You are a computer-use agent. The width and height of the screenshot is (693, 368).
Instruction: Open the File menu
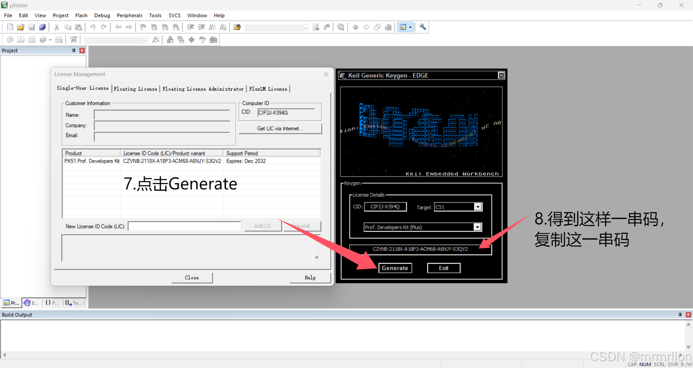(8, 16)
